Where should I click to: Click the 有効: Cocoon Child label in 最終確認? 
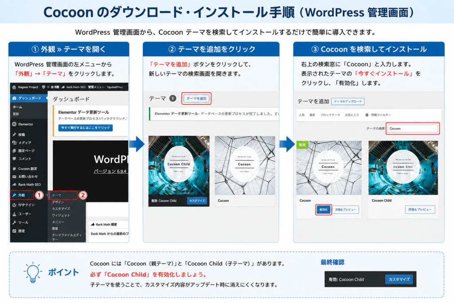346,279
